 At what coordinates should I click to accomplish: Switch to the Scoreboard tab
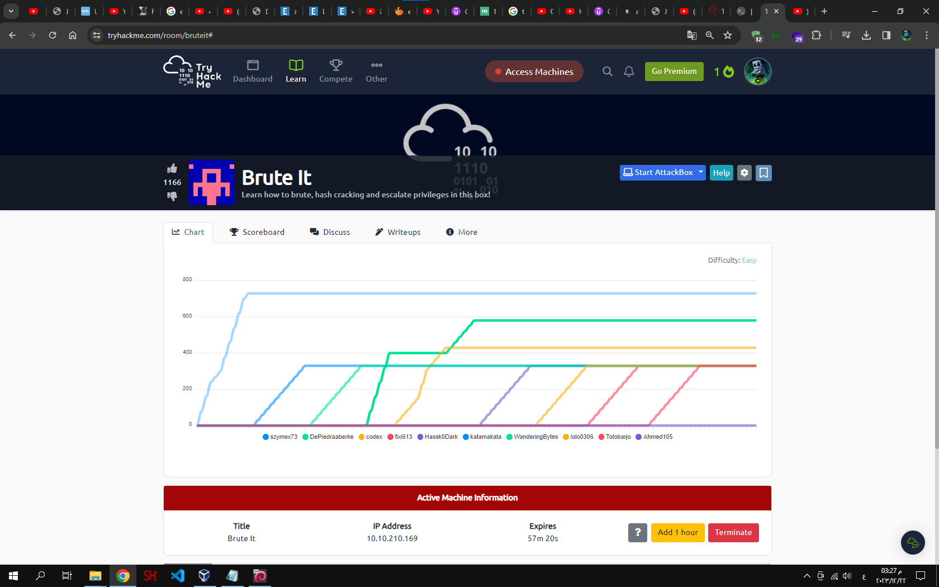coord(257,232)
